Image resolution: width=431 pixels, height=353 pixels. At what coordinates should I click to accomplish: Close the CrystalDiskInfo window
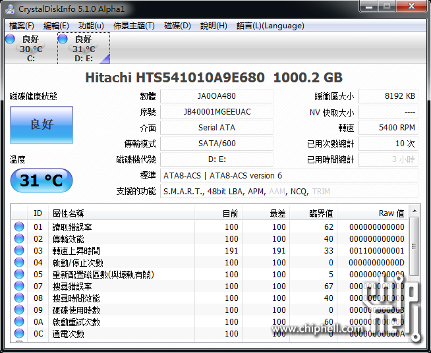tap(411, 7)
